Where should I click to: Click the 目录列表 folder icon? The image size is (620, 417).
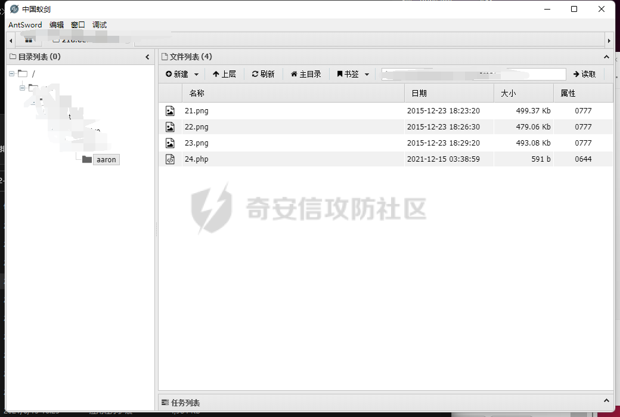point(13,56)
